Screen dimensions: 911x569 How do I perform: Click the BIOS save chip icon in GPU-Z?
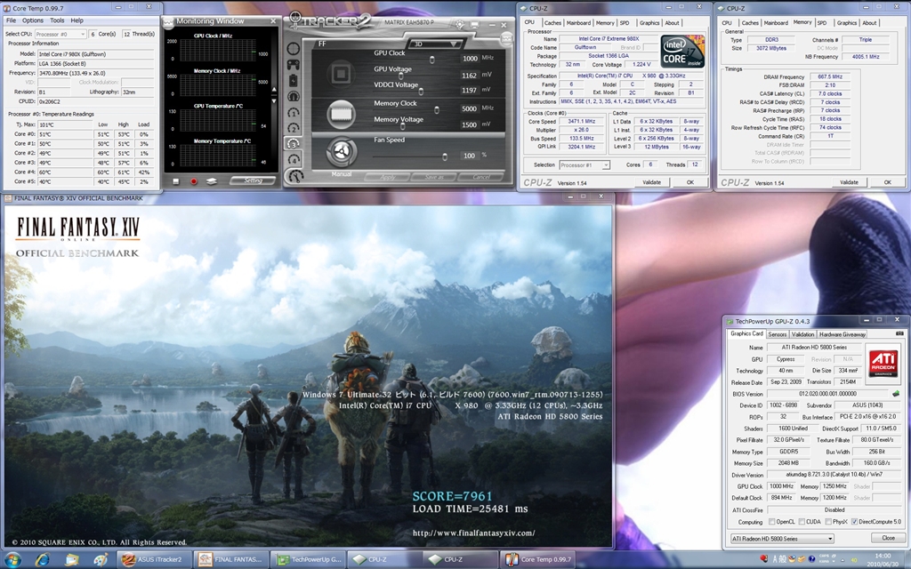tap(895, 394)
